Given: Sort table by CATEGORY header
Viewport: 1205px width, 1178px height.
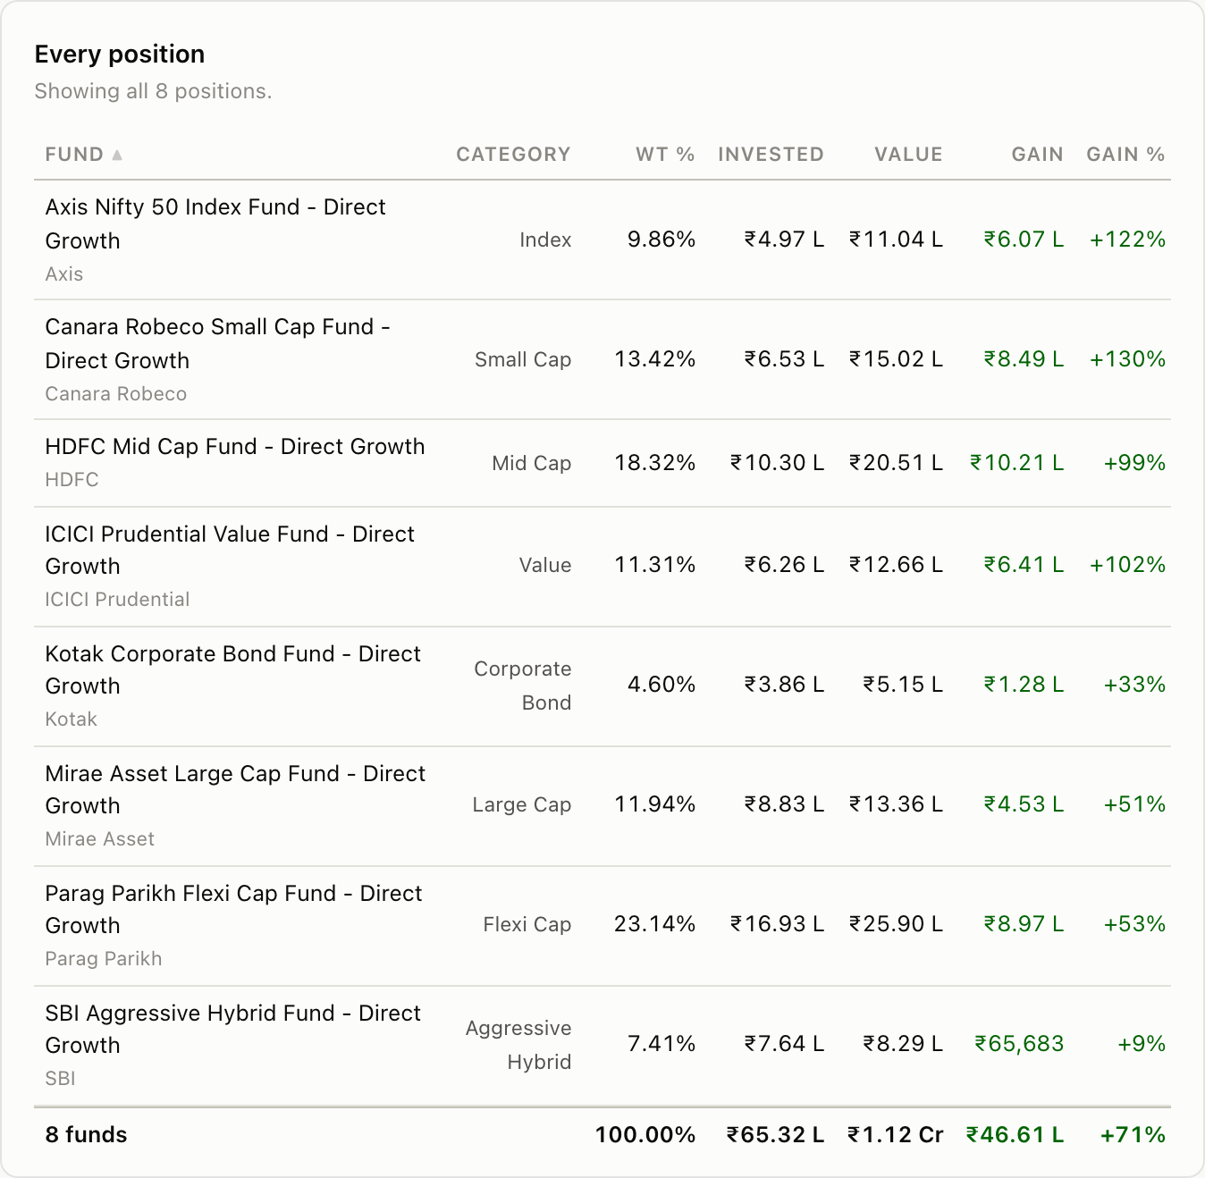Looking at the screenshot, I should pyautogui.click(x=513, y=155).
